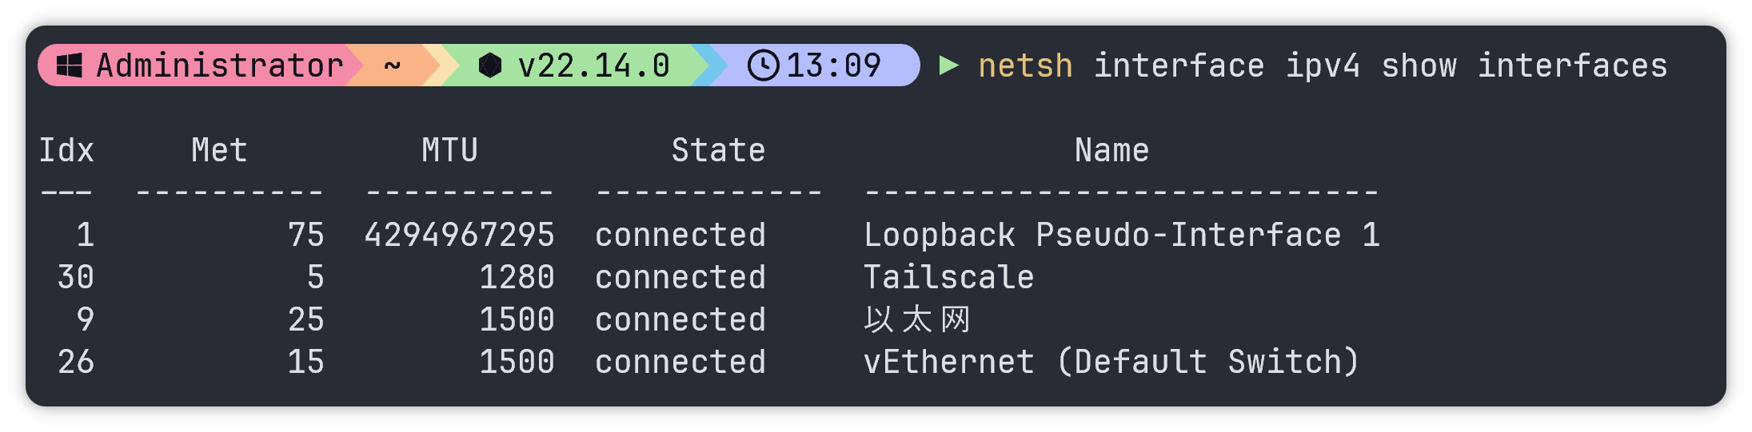
Task: Click the MTU column header
Action: (x=449, y=150)
